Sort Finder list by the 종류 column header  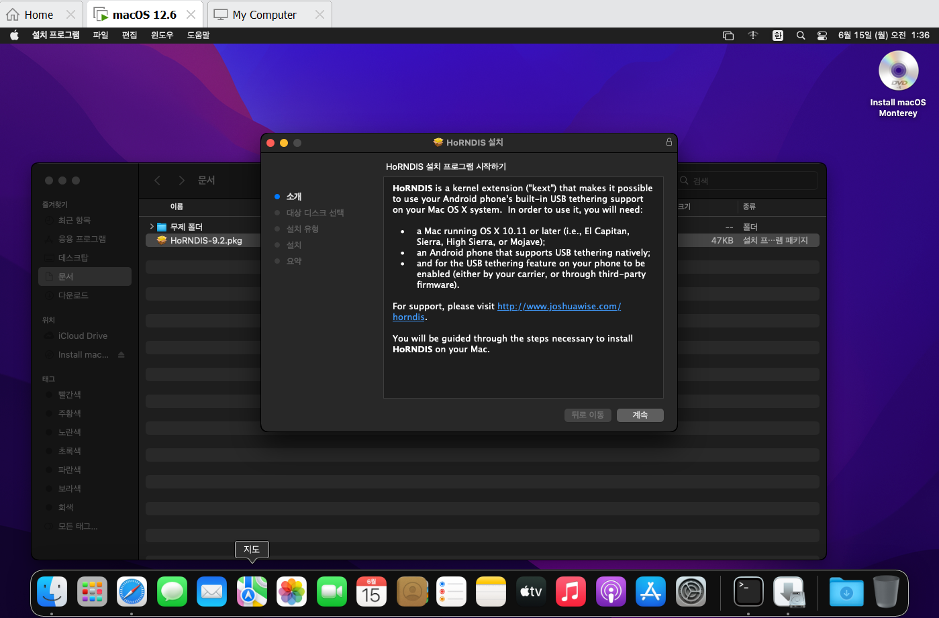749,207
